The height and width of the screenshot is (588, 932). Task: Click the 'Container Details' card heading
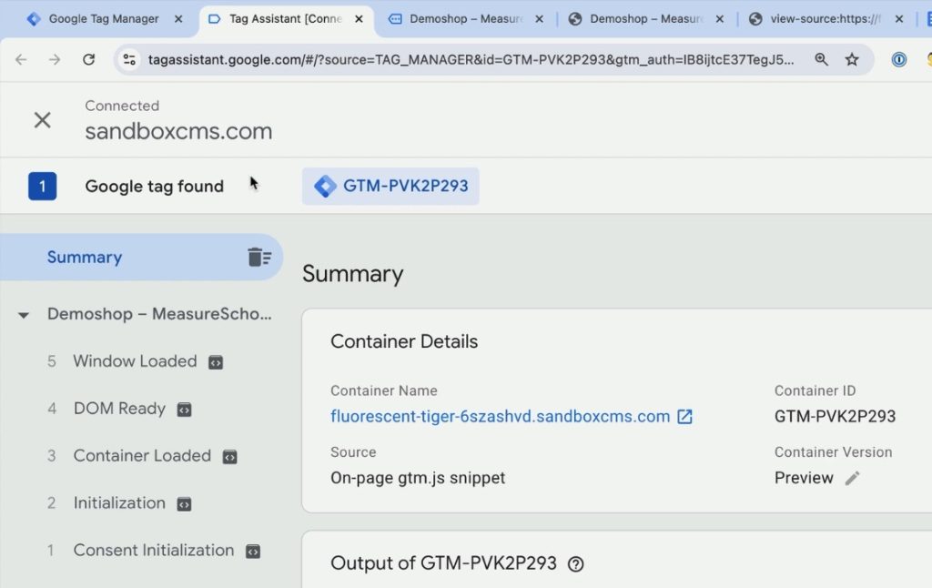point(404,341)
